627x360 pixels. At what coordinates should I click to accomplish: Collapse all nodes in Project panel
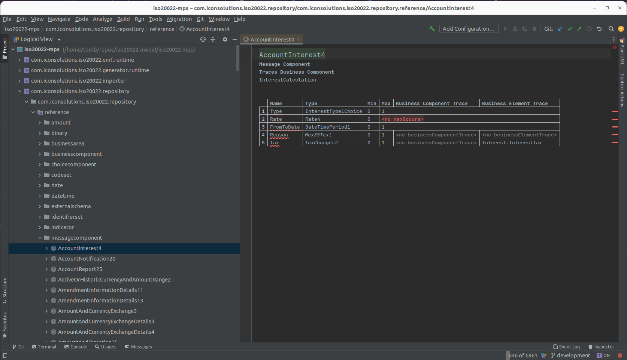coord(213,39)
